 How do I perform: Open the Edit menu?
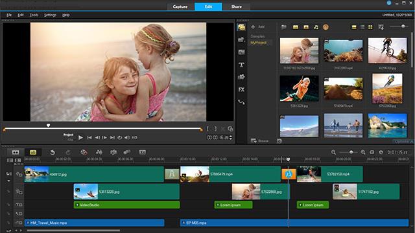click(x=21, y=15)
